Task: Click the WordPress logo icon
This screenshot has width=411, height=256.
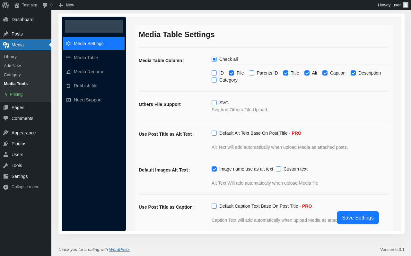Action: (5, 5)
